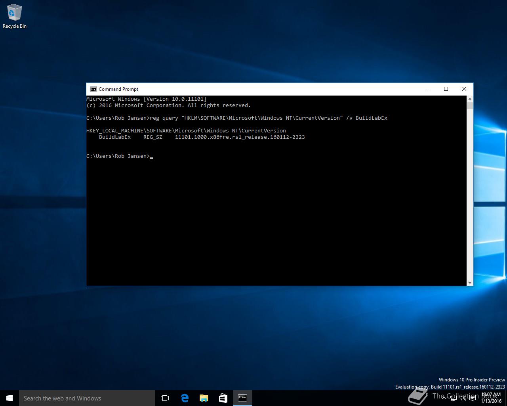Viewport: 507px width, 406px height.
Task: Expand the hidden system tray icons chevron
Action: click(x=444, y=398)
